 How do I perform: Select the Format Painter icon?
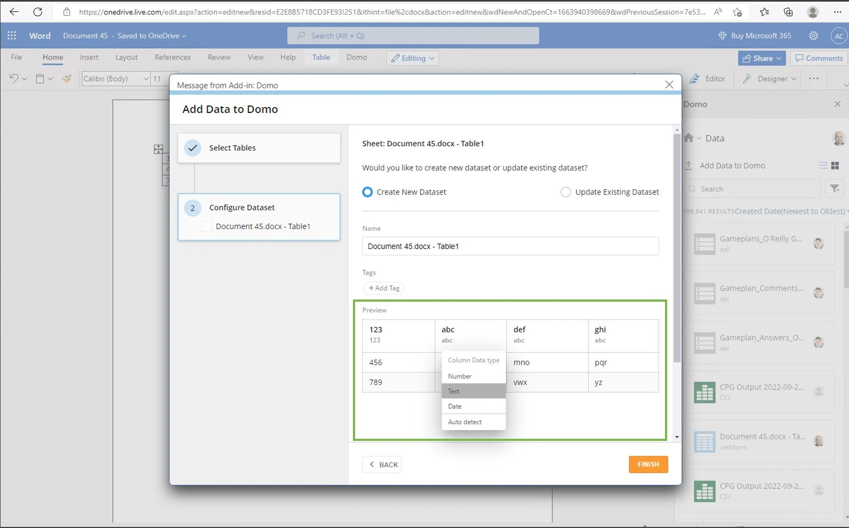(66, 79)
